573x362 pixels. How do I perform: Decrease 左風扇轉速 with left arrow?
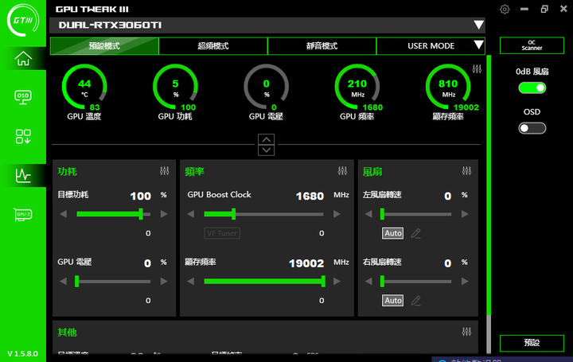[x=368, y=214]
